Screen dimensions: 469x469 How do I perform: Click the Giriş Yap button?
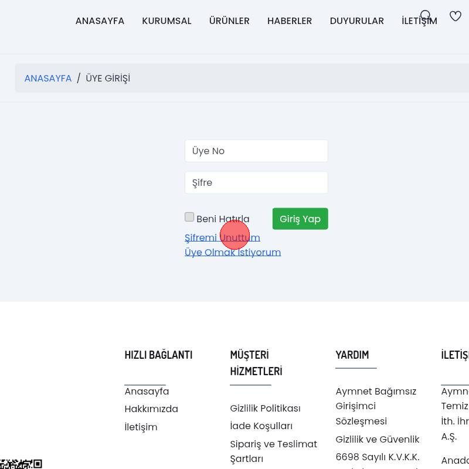(x=300, y=219)
